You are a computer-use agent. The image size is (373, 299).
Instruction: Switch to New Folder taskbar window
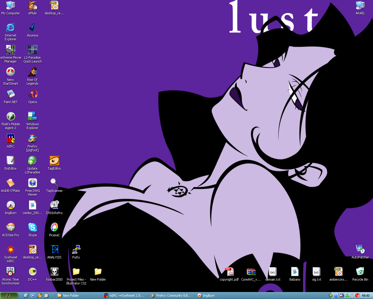point(78,295)
